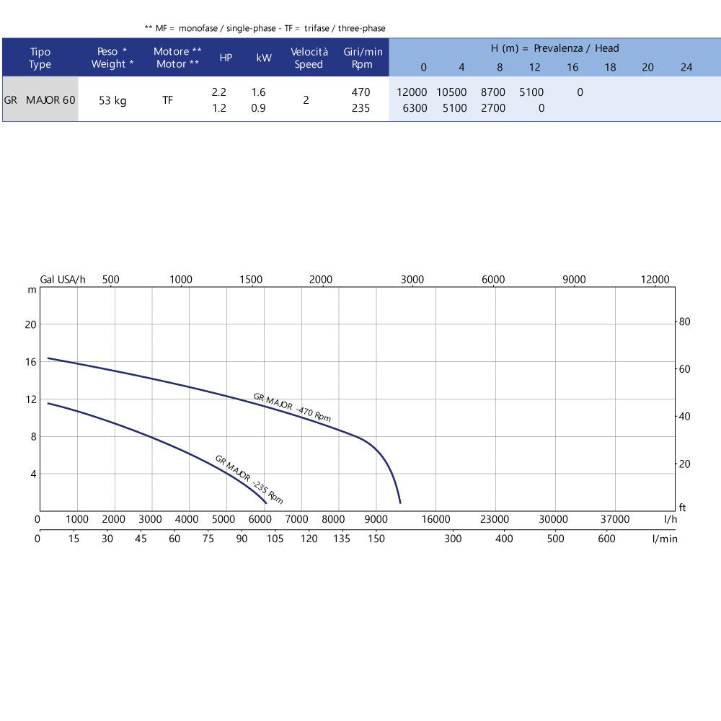This screenshot has width=721, height=721.
Task: Click the 'GR MAJOR -235 Rpm' curve label
Action: click(x=249, y=479)
